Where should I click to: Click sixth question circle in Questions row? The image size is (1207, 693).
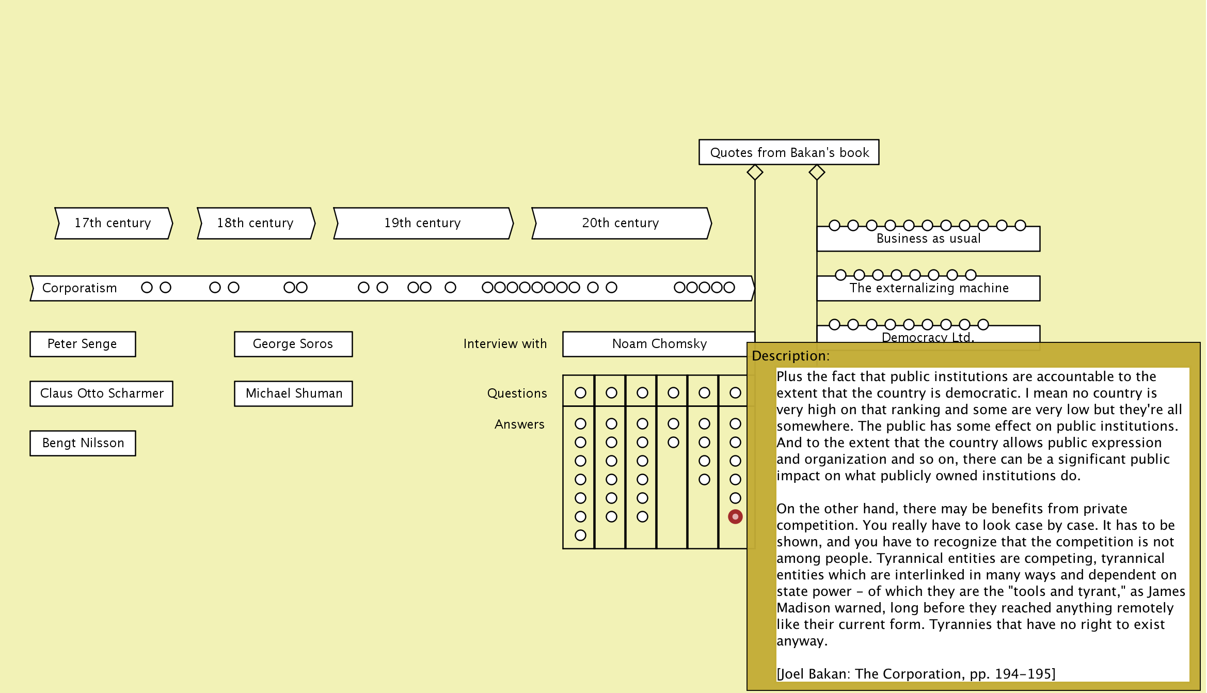tap(735, 392)
